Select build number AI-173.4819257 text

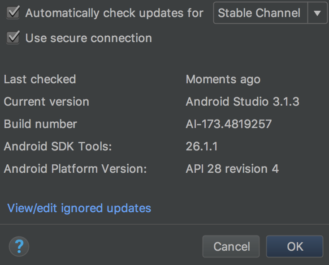pyautogui.click(x=229, y=124)
